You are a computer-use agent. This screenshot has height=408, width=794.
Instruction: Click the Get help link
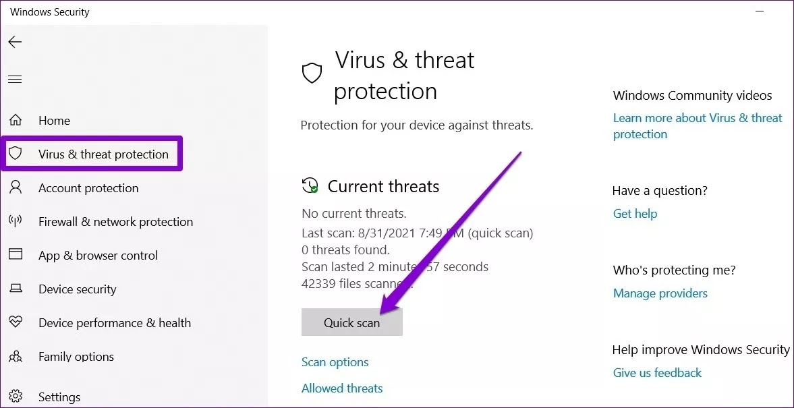pyautogui.click(x=635, y=214)
